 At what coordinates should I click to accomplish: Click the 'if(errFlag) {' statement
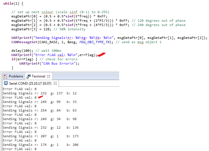pyautogui.click(x=24, y=59)
